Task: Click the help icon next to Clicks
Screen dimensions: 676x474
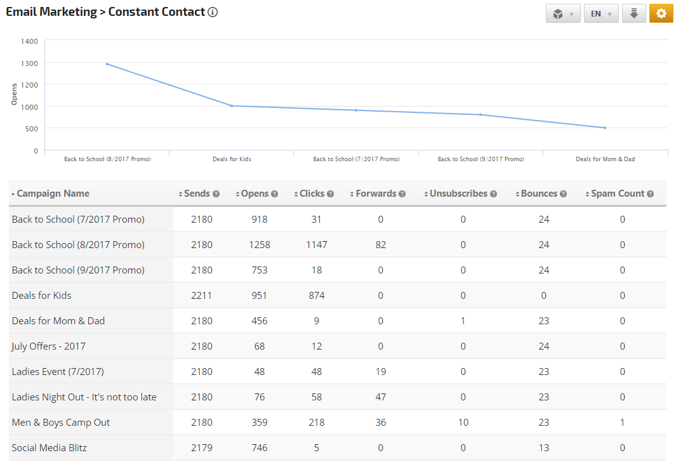Action: [x=331, y=194]
